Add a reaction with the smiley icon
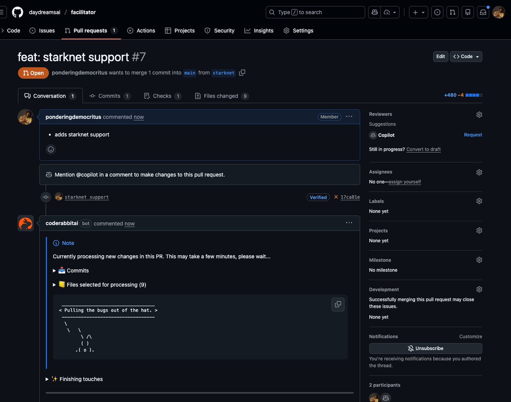Viewport: 511px width, 402px height. click(51, 149)
